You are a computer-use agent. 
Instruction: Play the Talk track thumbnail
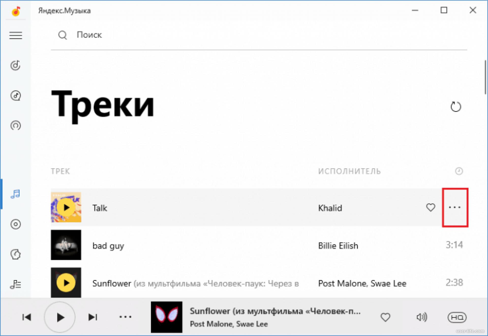66,208
